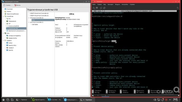Click the virtual desktops taskbar icon
Image resolution: width=182 pixels, height=102 pixels.
[x=8, y=100]
